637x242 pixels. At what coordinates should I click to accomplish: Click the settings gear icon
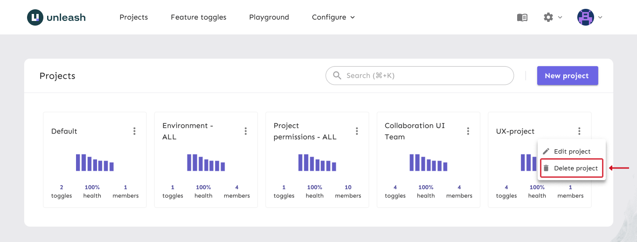click(x=548, y=17)
